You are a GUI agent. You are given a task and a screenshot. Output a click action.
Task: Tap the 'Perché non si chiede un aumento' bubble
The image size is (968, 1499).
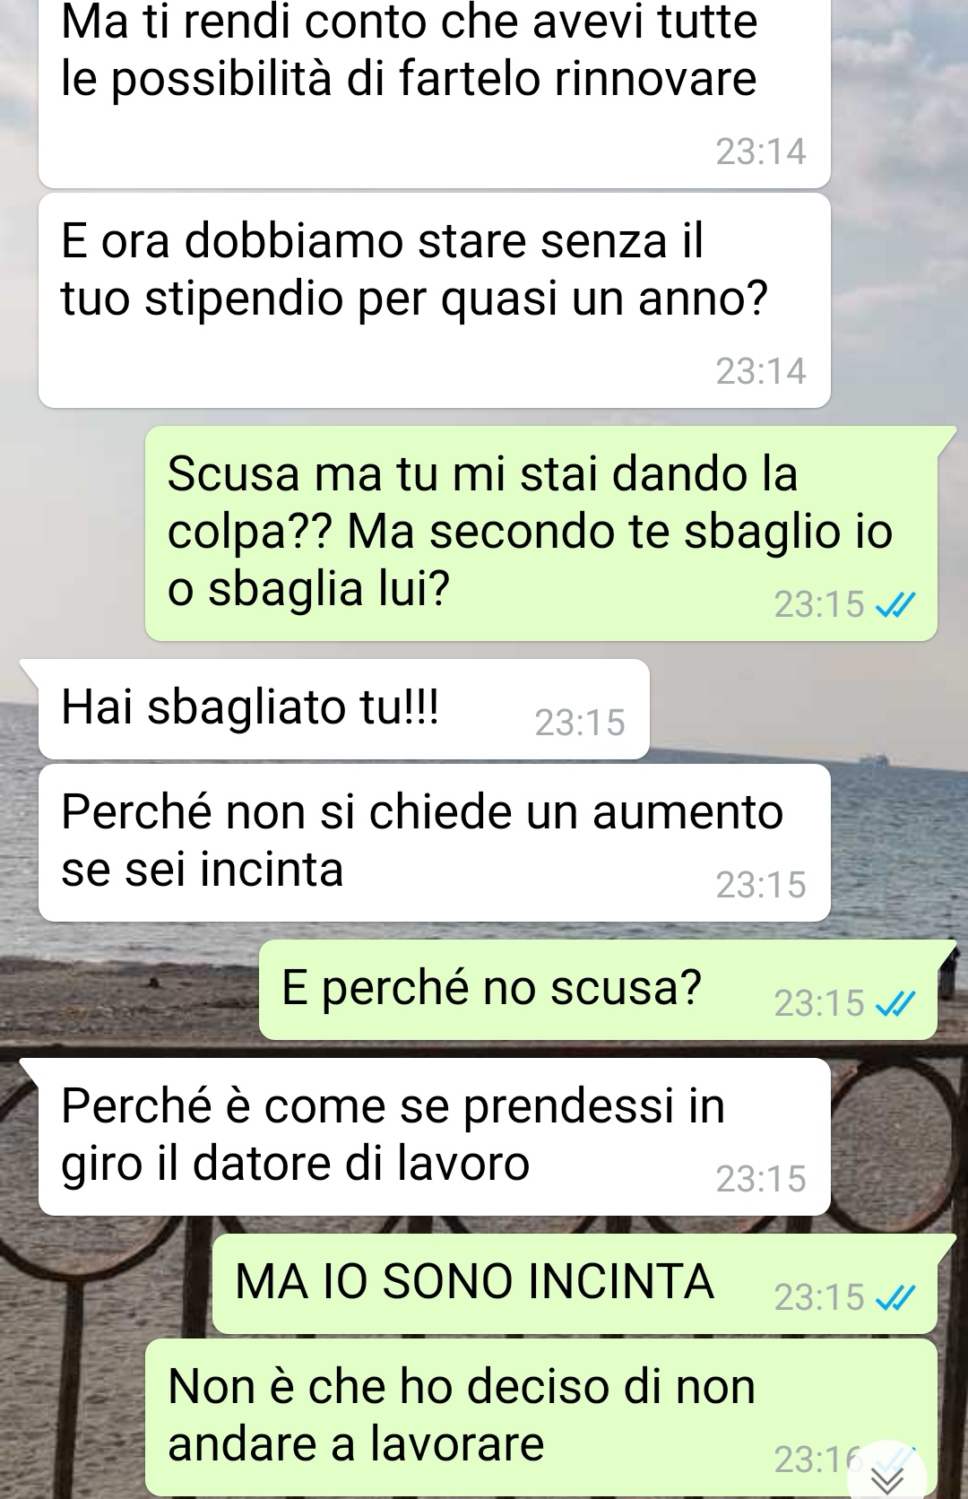coord(435,843)
